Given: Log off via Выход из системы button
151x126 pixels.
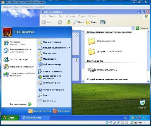Looking at the screenshot, I should click(39, 111).
